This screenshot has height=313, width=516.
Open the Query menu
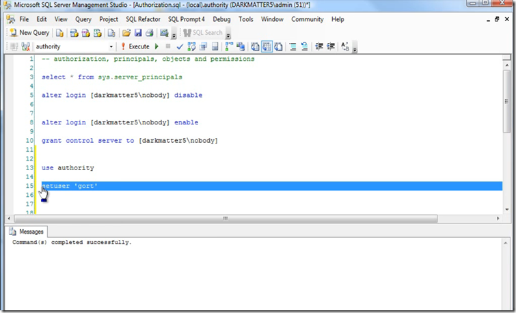83,19
